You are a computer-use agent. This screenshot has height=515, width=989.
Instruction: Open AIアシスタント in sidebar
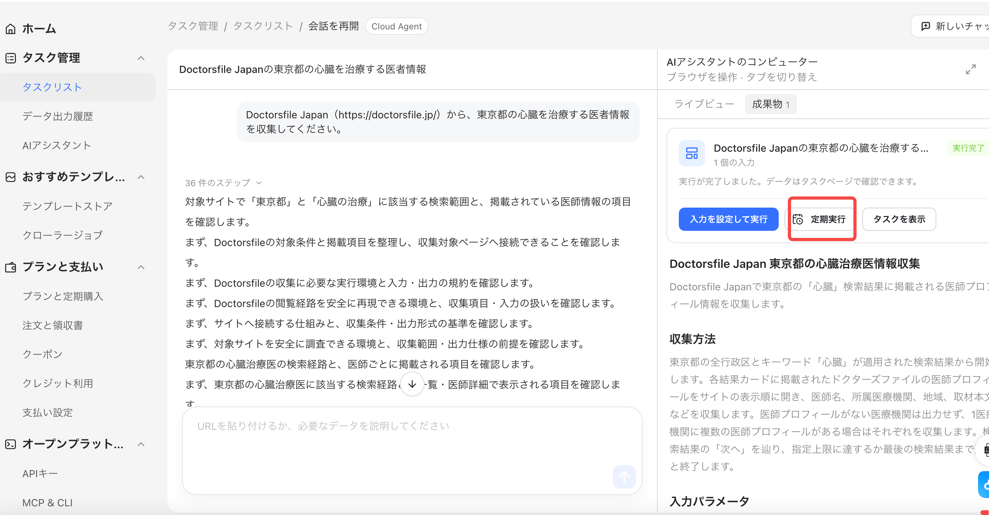click(x=56, y=145)
